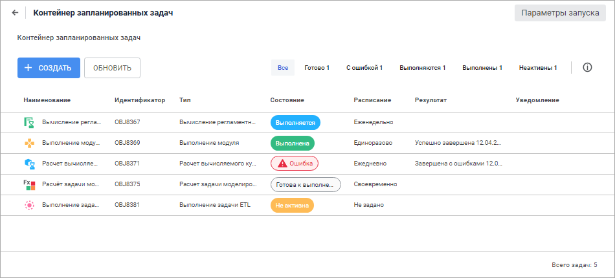Show Выполнены 1 tasks

[482, 67]
